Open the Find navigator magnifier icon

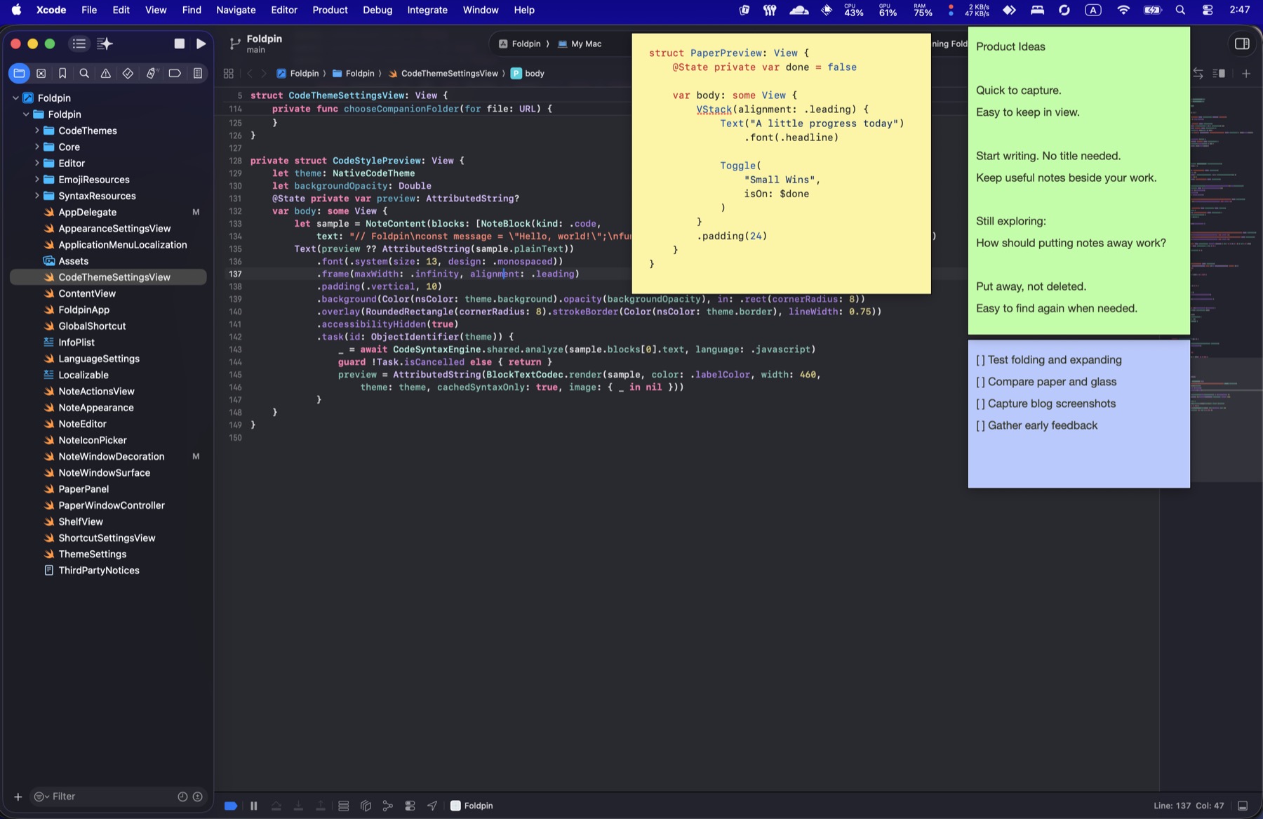coord(84,73)
